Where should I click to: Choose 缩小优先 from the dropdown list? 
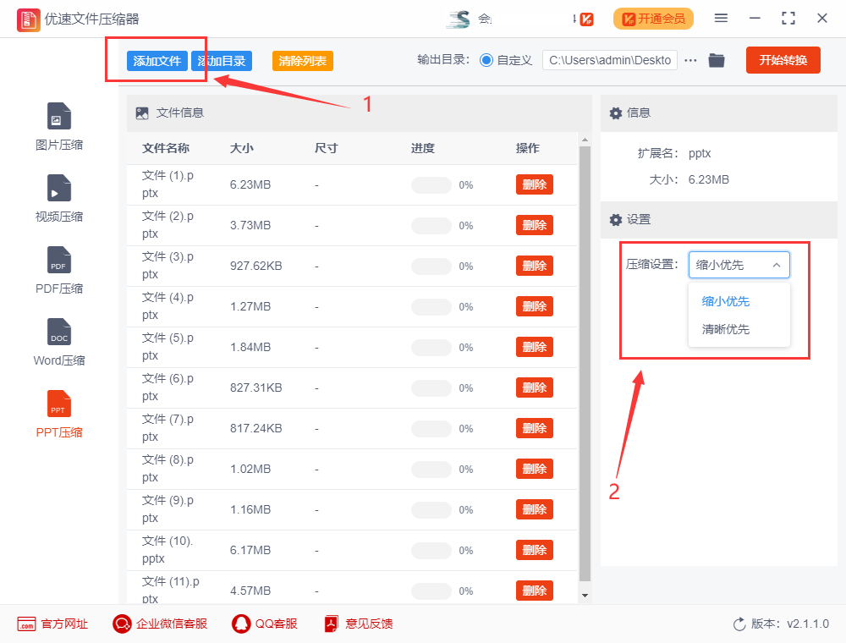point(726,301)
